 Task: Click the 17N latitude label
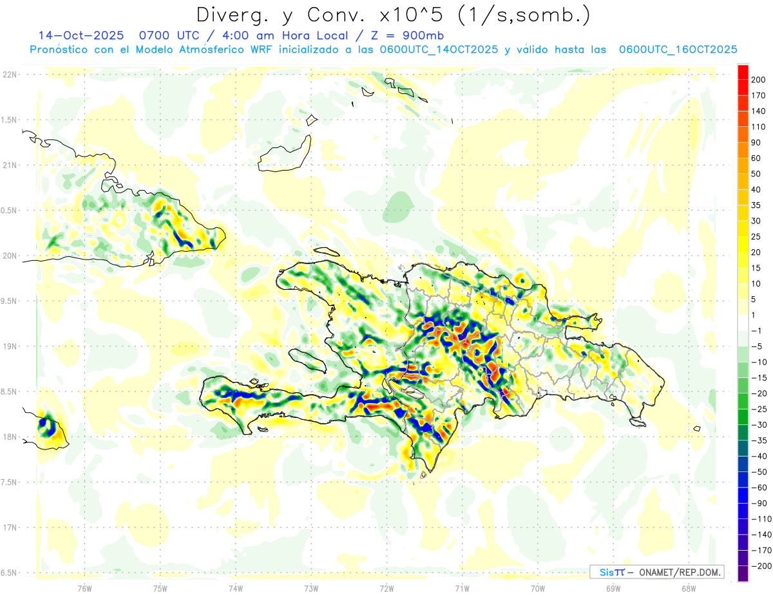(x=9, y=527)
